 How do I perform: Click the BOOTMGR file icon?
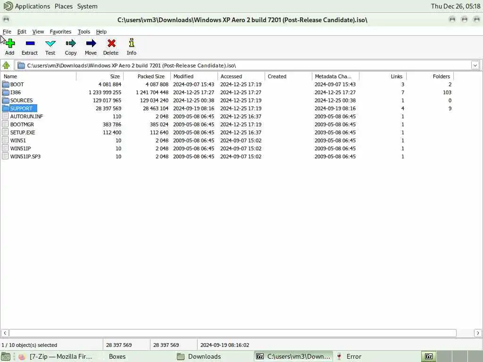(5, 124)
